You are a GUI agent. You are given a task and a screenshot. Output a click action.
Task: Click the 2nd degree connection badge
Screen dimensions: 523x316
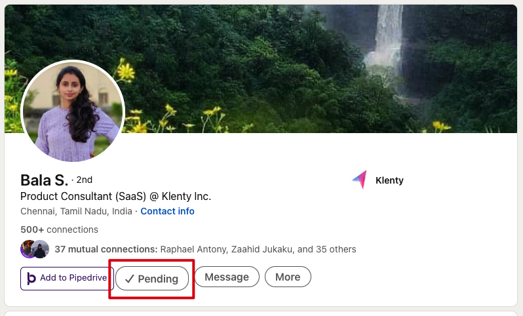pos(85,180)
